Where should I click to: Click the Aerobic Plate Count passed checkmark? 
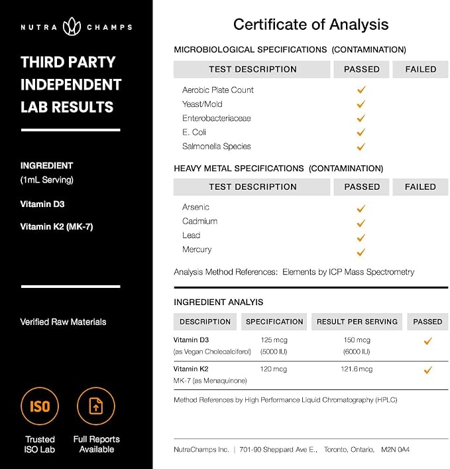(361, 90)
